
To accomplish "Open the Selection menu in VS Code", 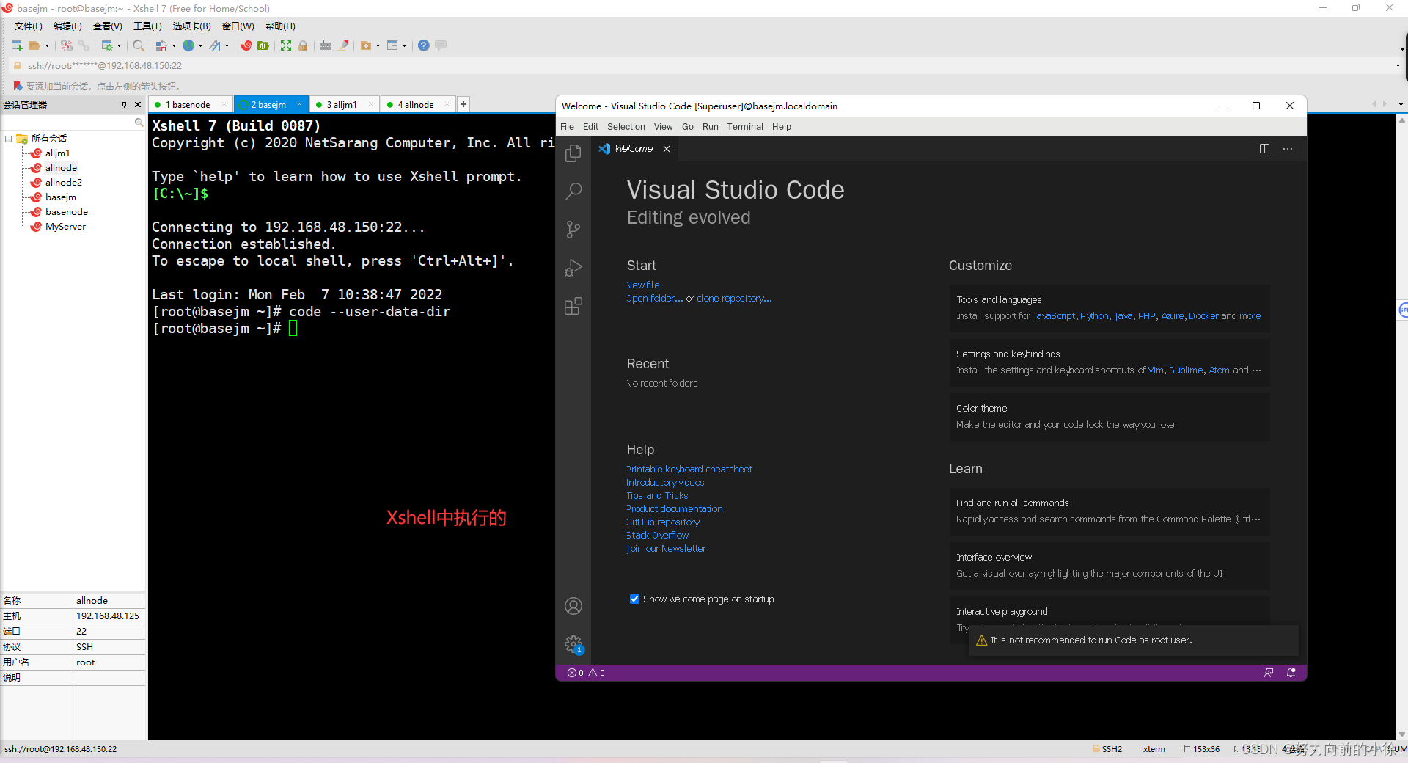I will (x=626, y=126).
